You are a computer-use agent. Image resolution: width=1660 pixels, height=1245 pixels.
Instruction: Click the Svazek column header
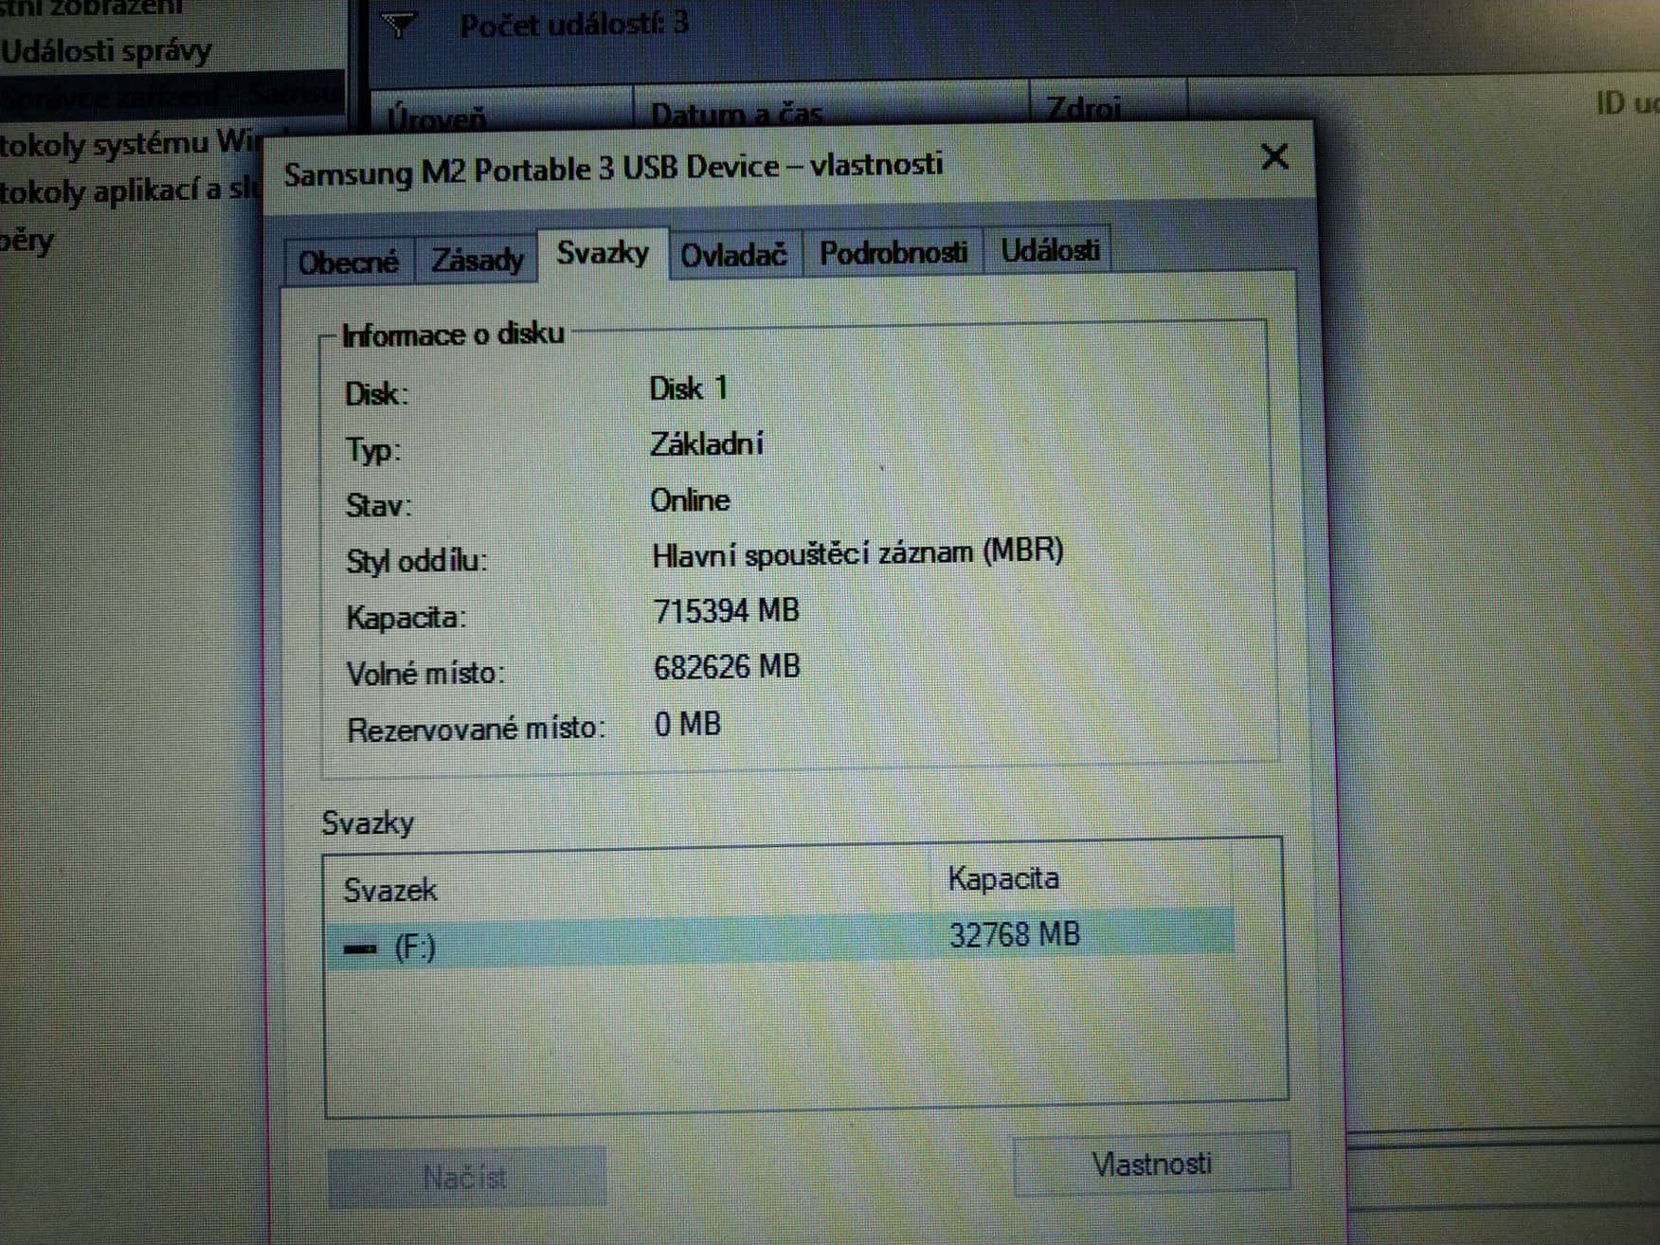click(x=390, y=890)
